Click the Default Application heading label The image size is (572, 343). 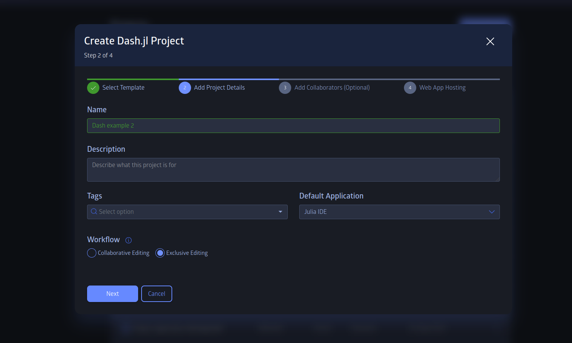(331, 196)
